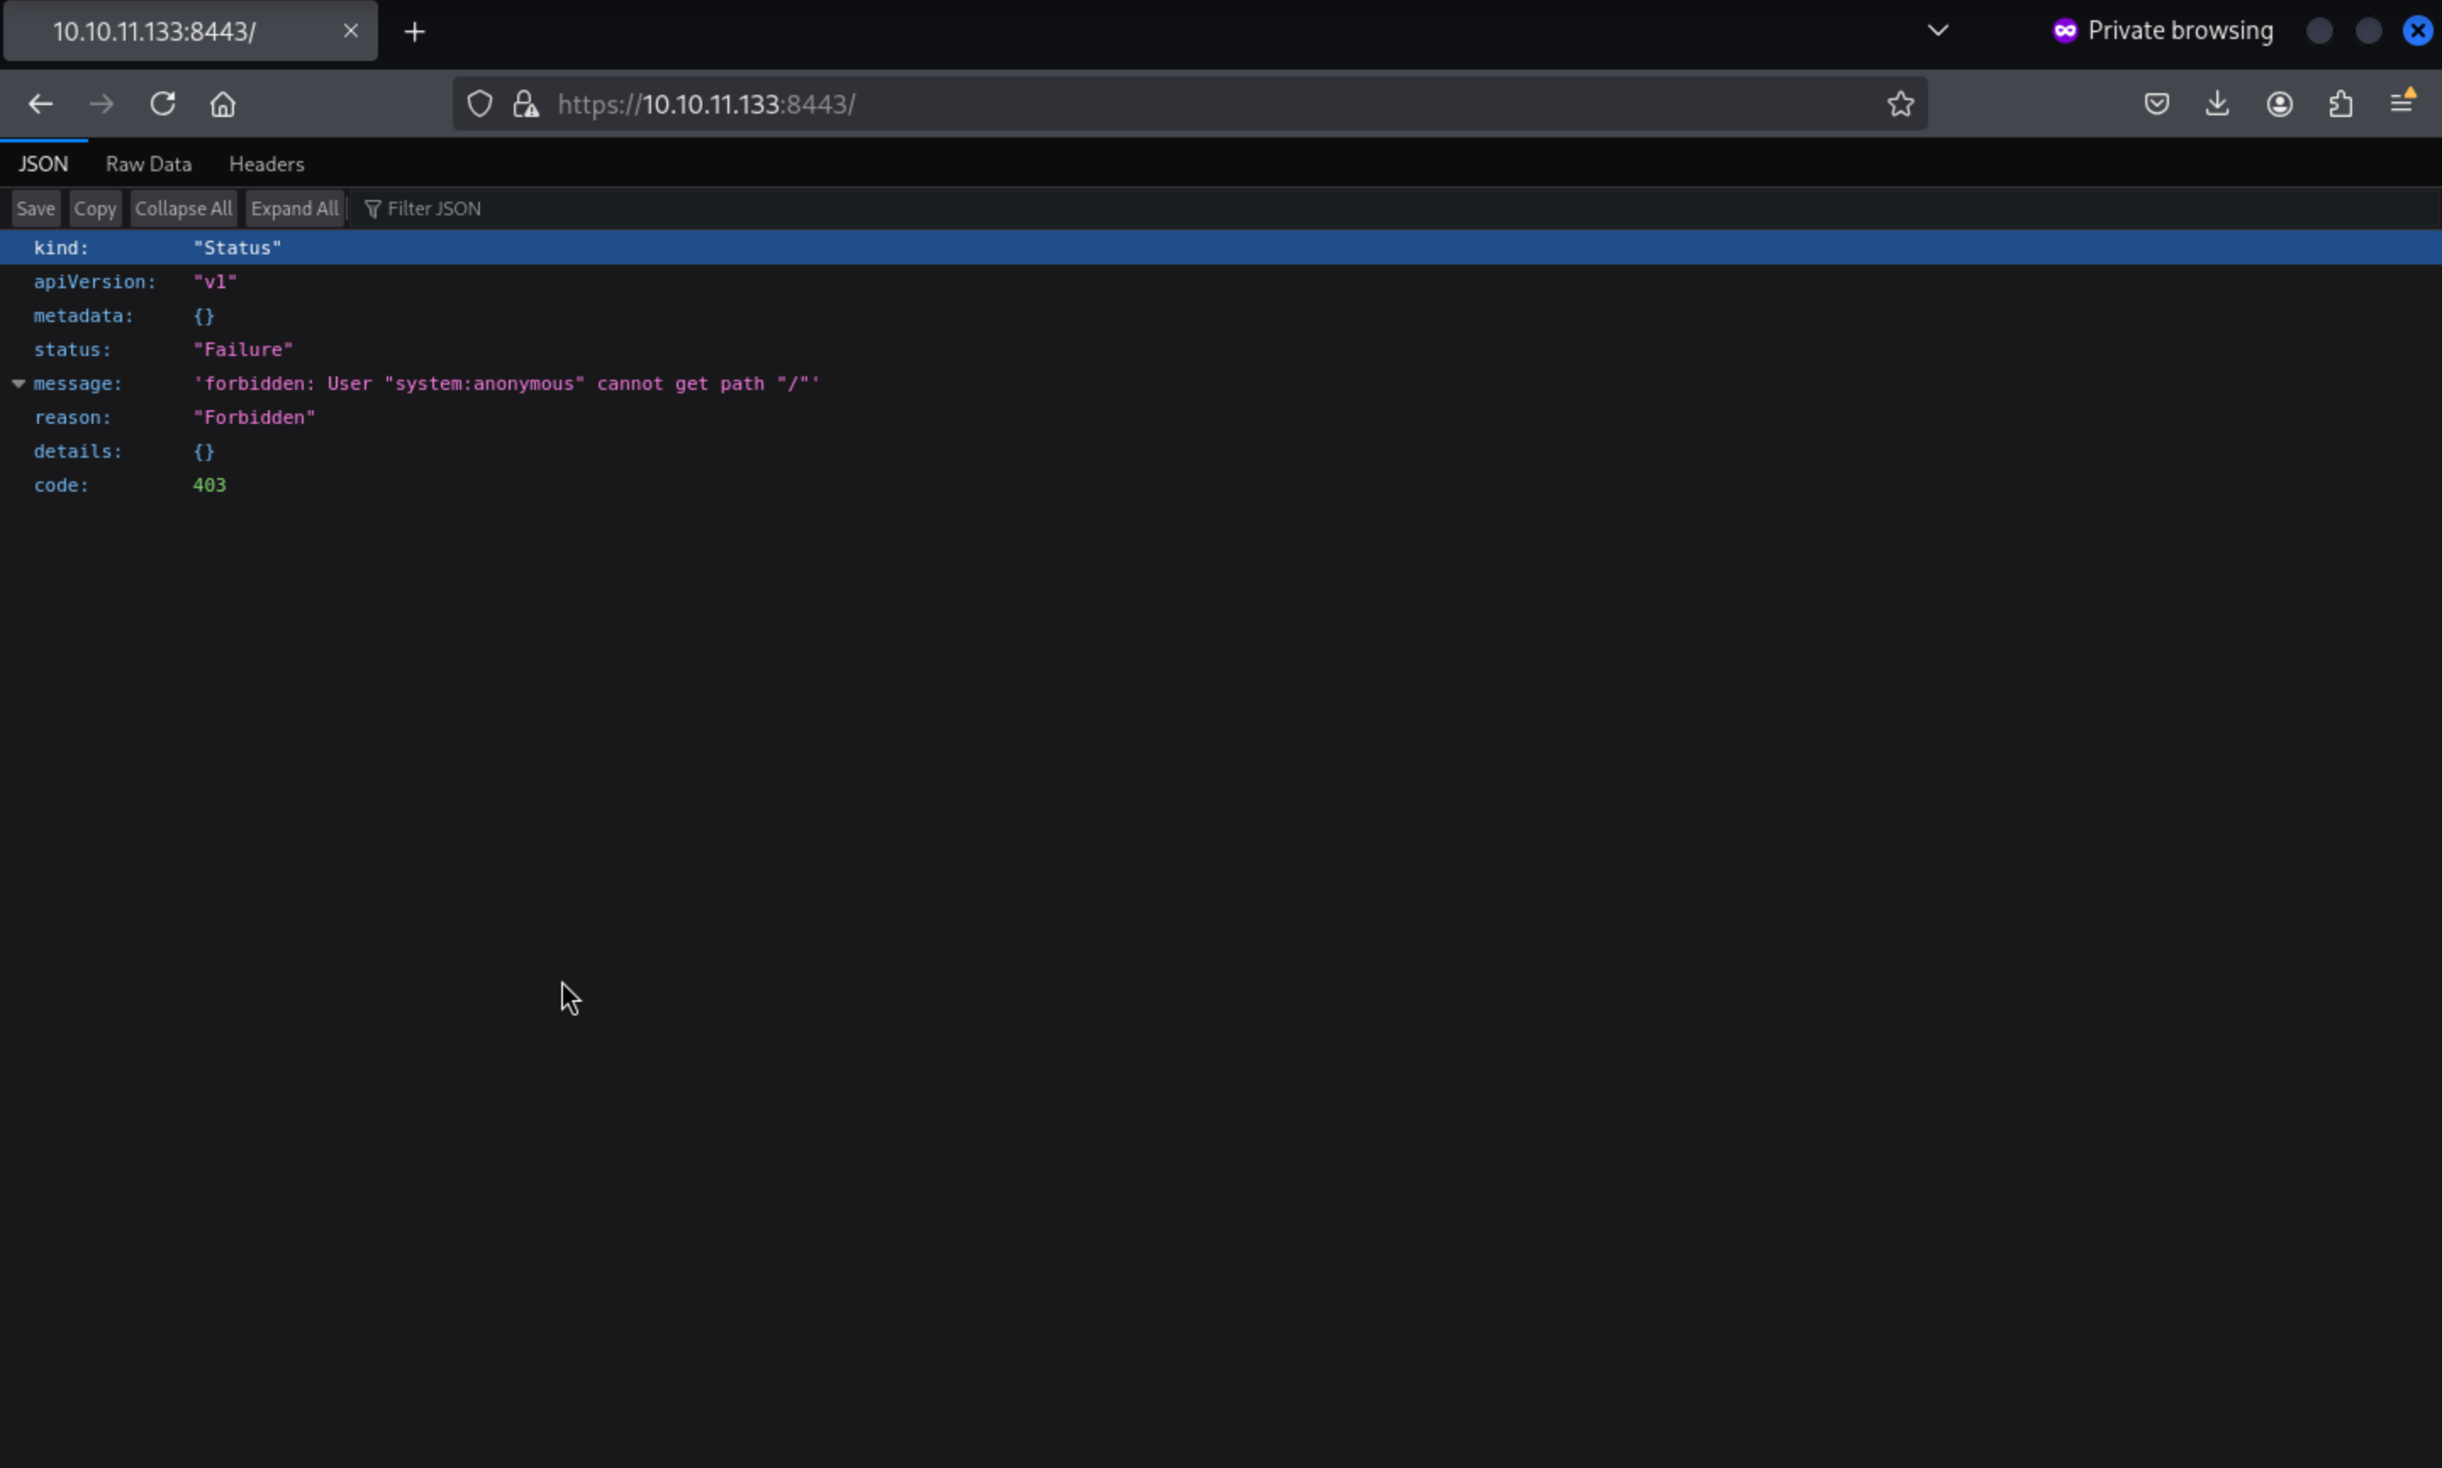Open the tracking protection shield icon
The image size is (2442, 1468).
pos(480,104)
